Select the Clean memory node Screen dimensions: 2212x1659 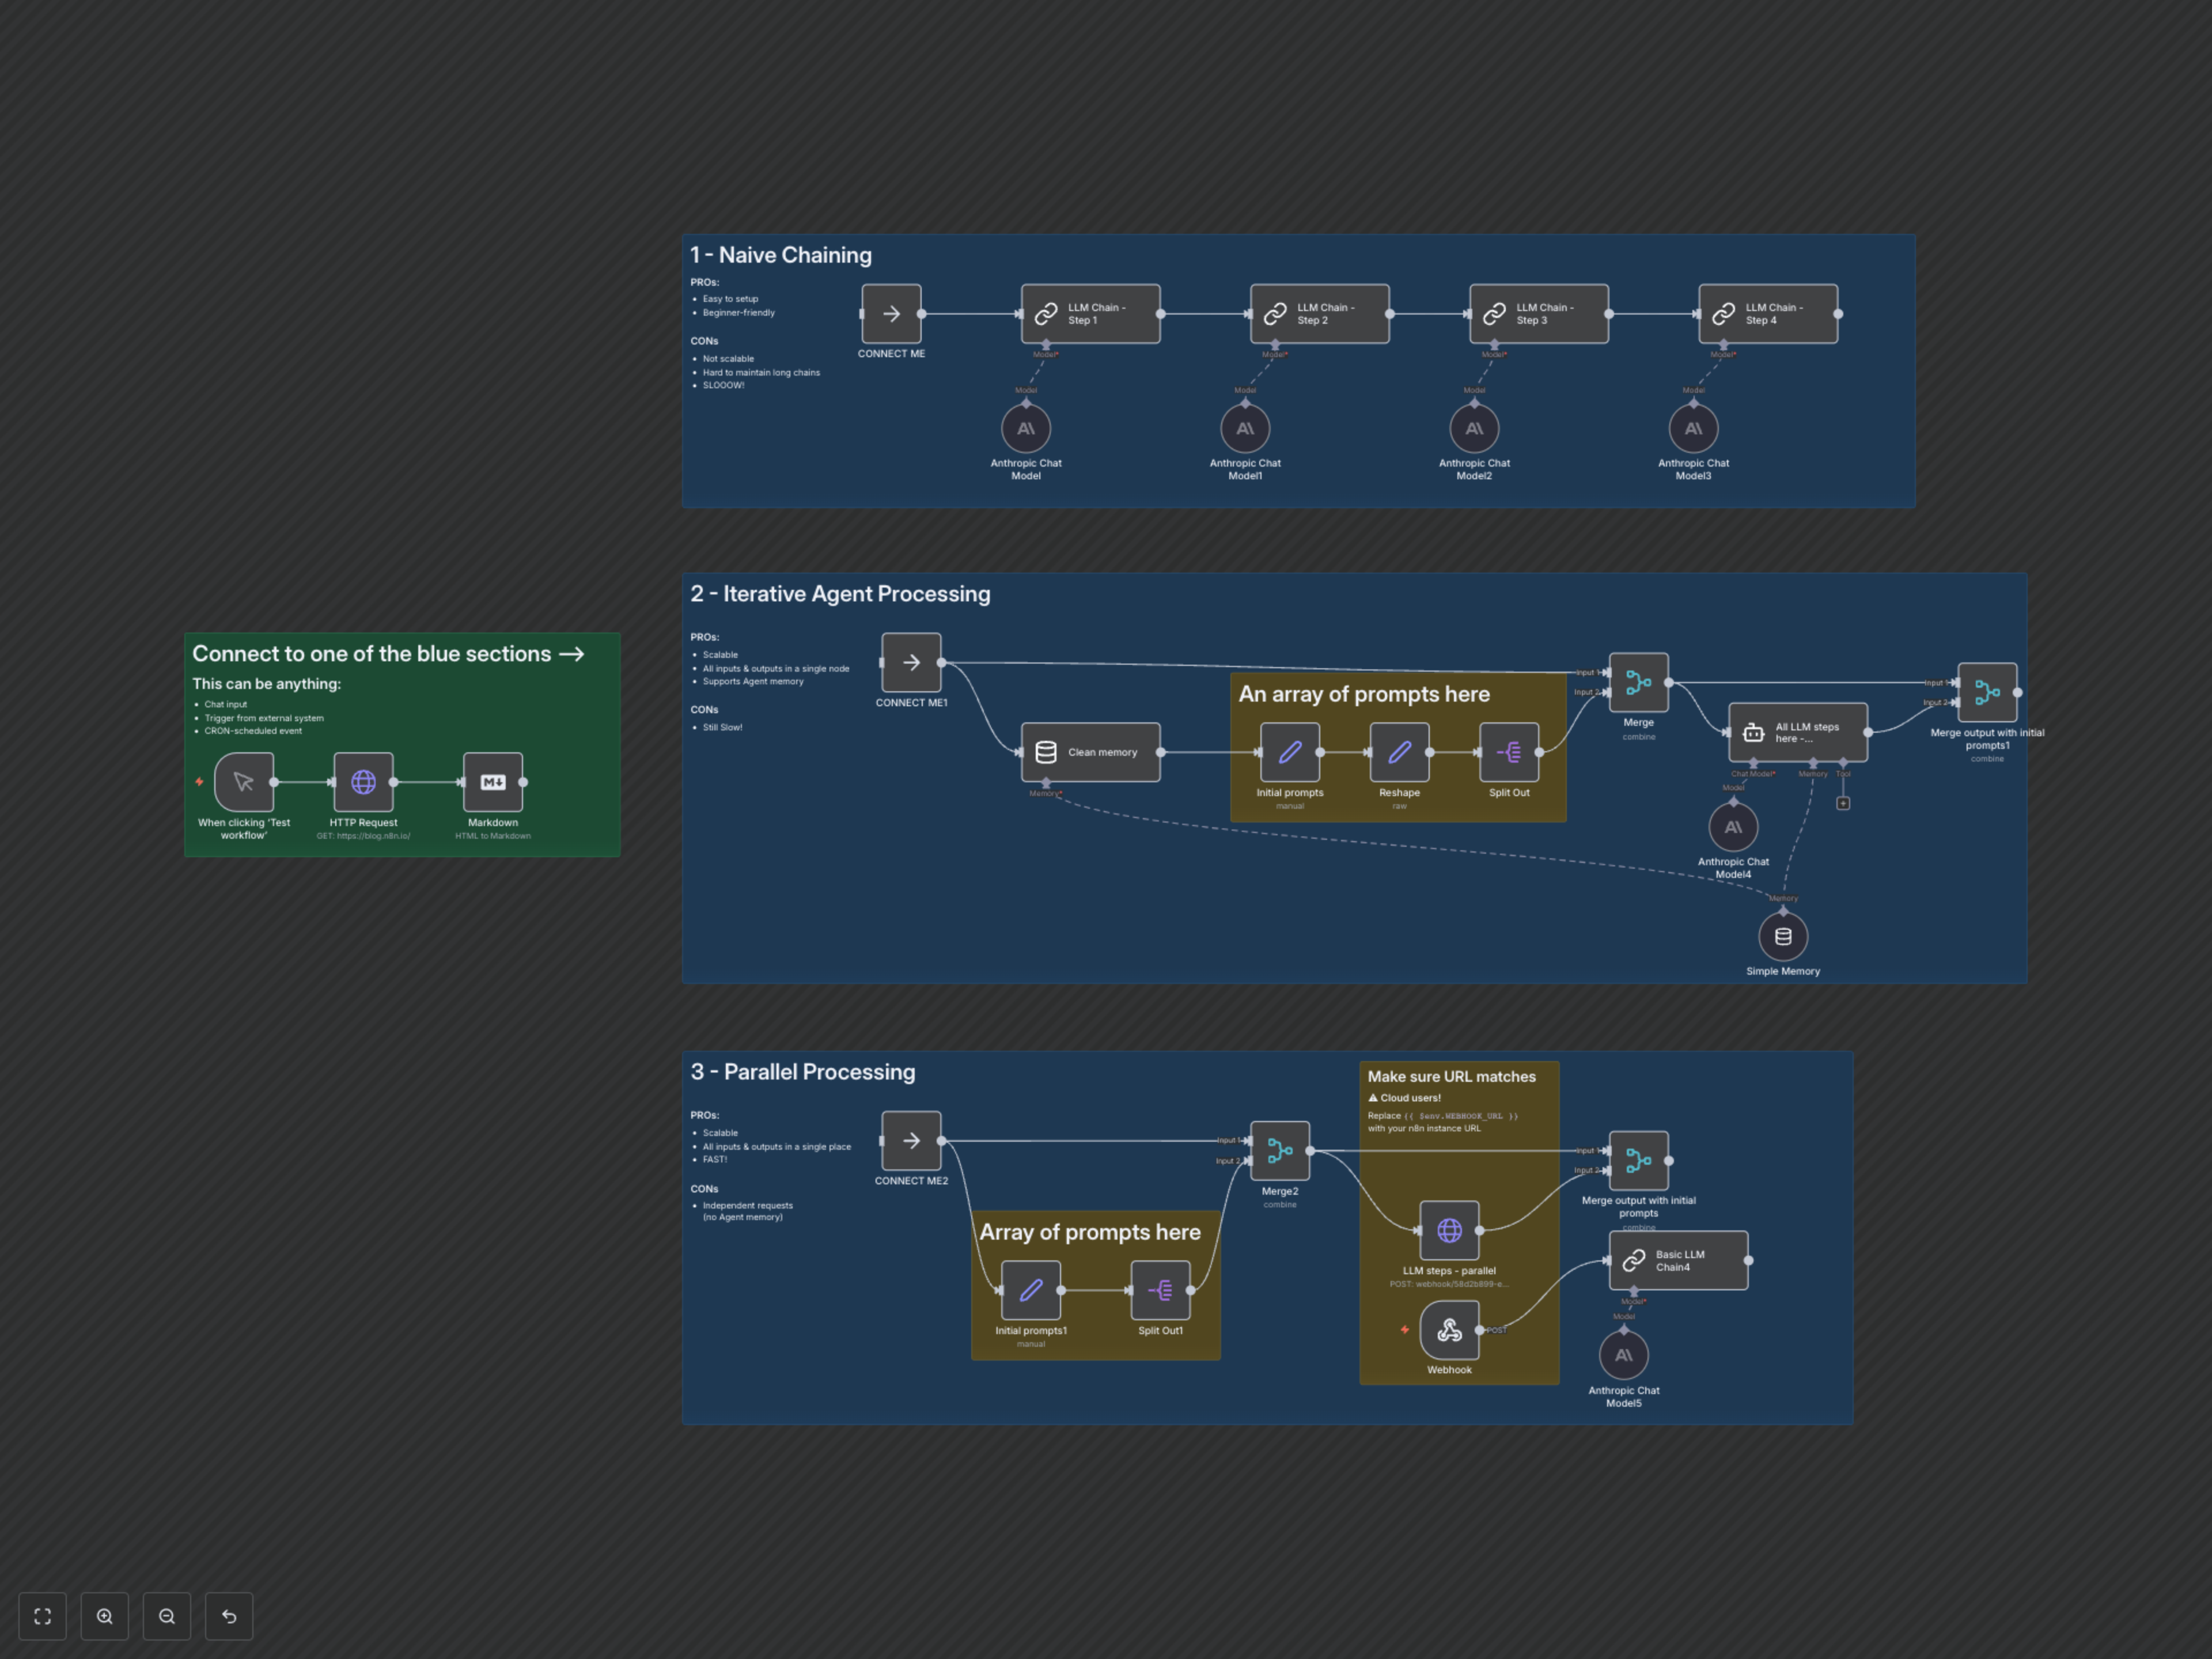coord(1090,752)
